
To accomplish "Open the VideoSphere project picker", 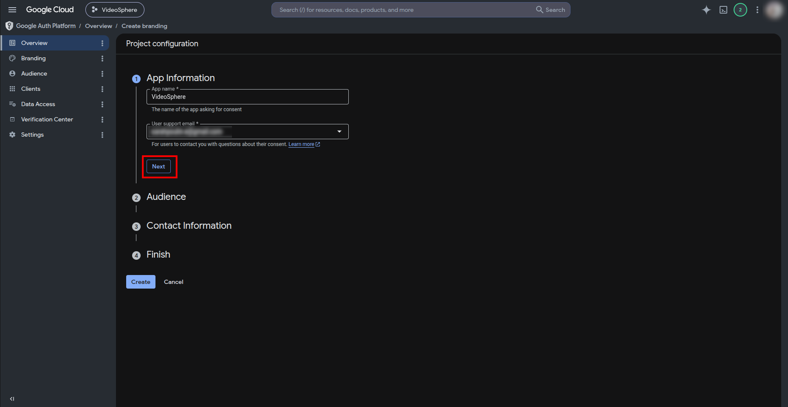I will tap(115, 10).
